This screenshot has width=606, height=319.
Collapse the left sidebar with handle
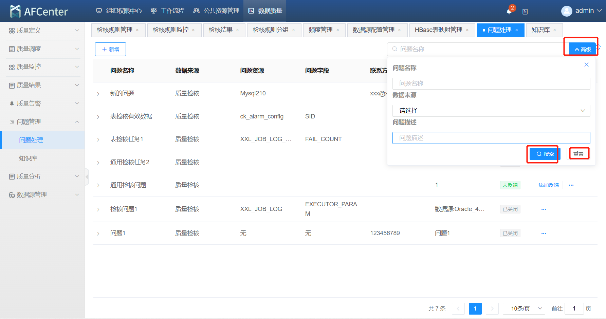click(x=87, y=177)
